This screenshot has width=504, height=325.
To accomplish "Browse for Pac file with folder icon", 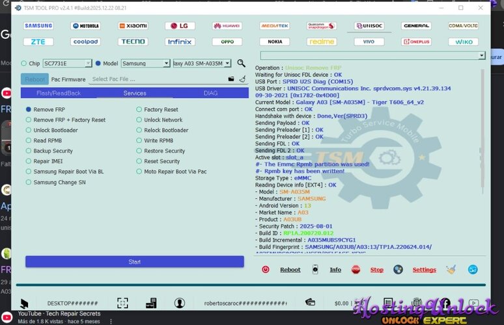I will click(231, 79).
